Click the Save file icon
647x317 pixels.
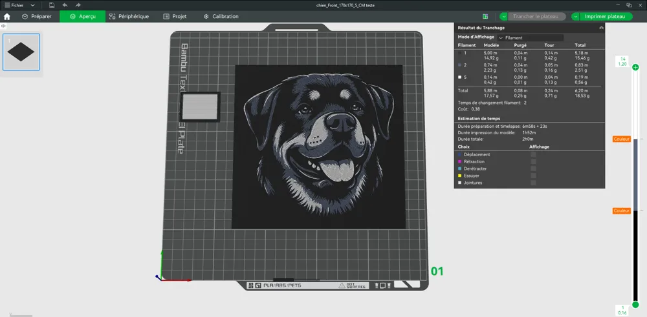point(51,5)
